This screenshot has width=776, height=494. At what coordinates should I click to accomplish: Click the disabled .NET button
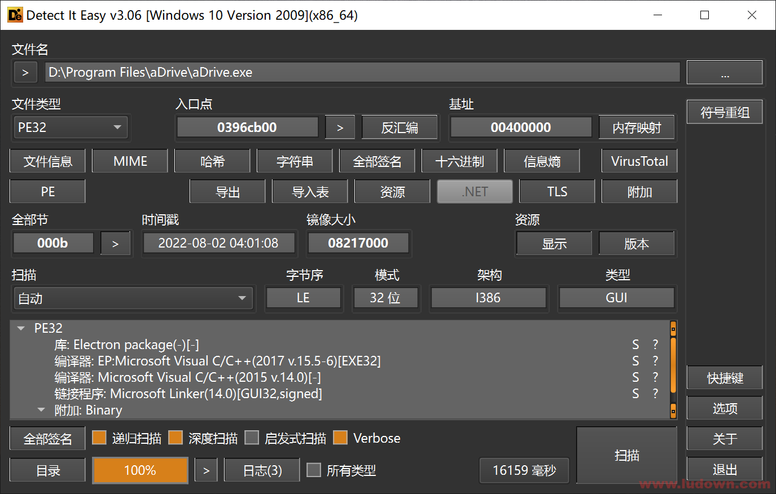coord(475,192)
